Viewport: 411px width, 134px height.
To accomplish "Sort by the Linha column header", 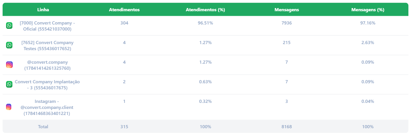I will click(x=43, y=10).
